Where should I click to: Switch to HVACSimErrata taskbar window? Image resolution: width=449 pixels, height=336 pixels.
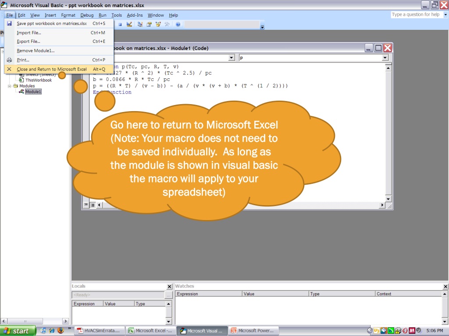pos(100,331)
